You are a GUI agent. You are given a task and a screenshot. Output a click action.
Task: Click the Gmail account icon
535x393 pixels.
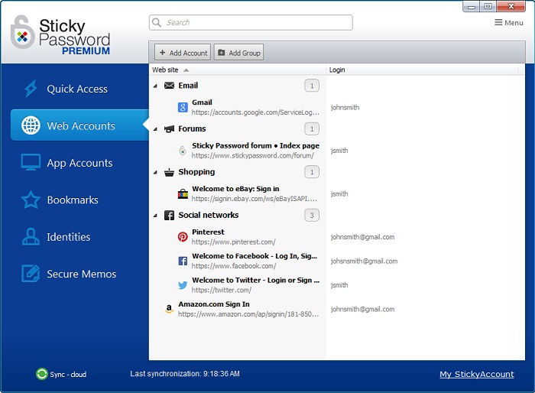pyautogui.click(x=183, y=107)
